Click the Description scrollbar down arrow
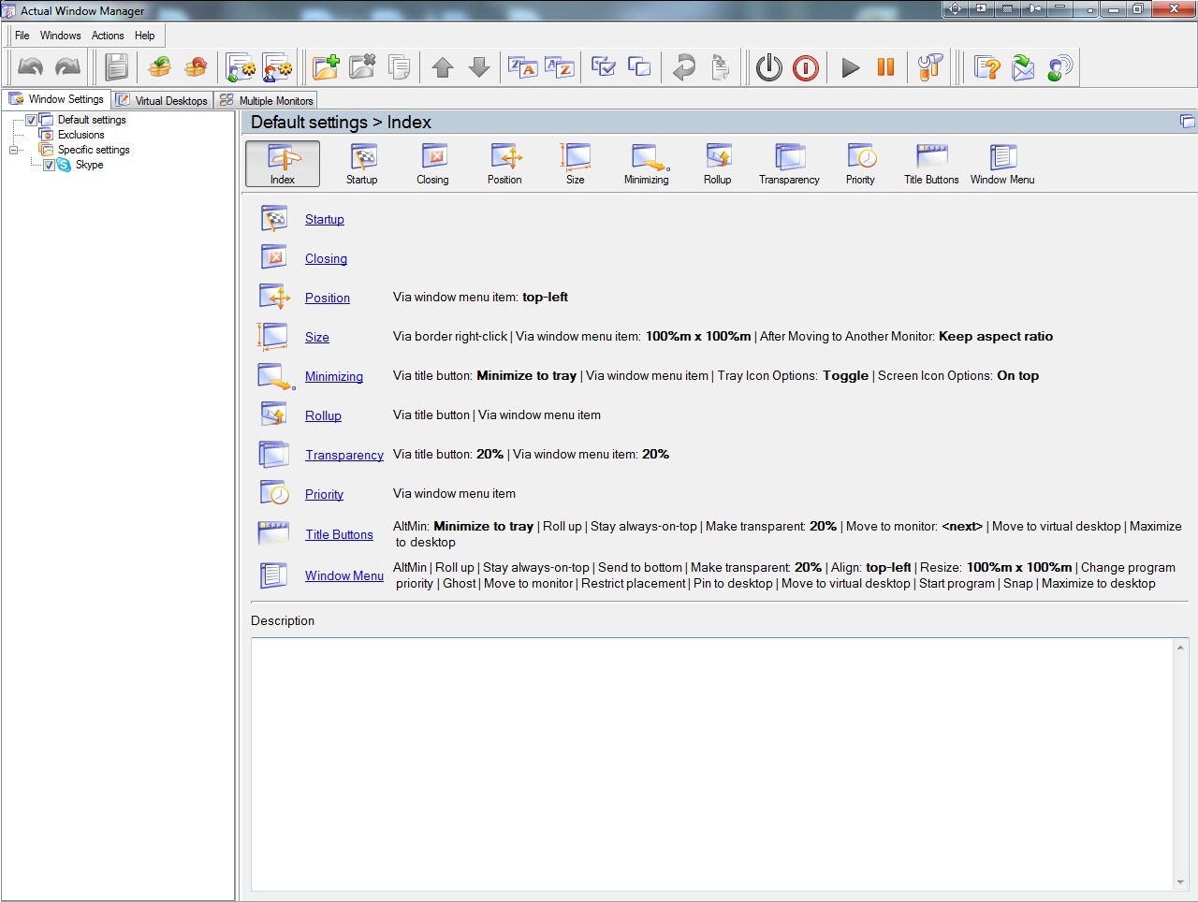 coord(1180,882)
